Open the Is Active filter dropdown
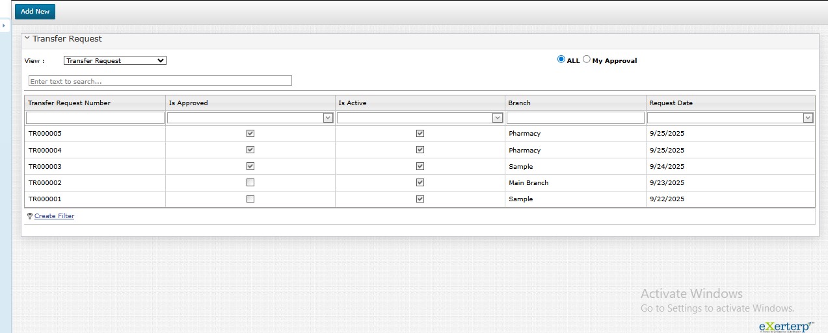Image resolution: width=828 pixels, height=333 pixels. (498, 118)
